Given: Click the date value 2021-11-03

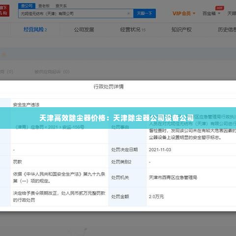Looking at the screenshot, I should click(160, 149).
